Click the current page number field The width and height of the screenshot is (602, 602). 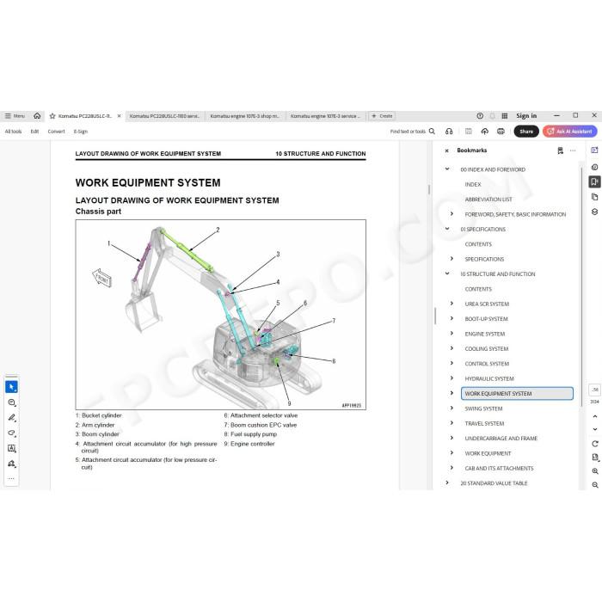595,390
